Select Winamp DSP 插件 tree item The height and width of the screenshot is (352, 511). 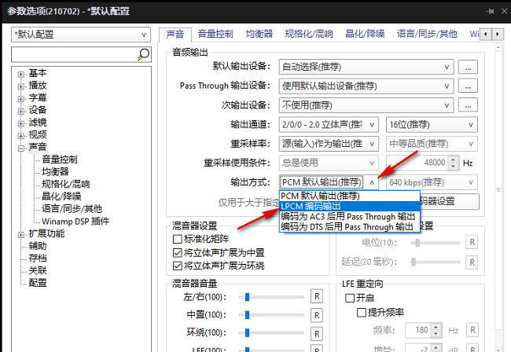coord(75,222)
